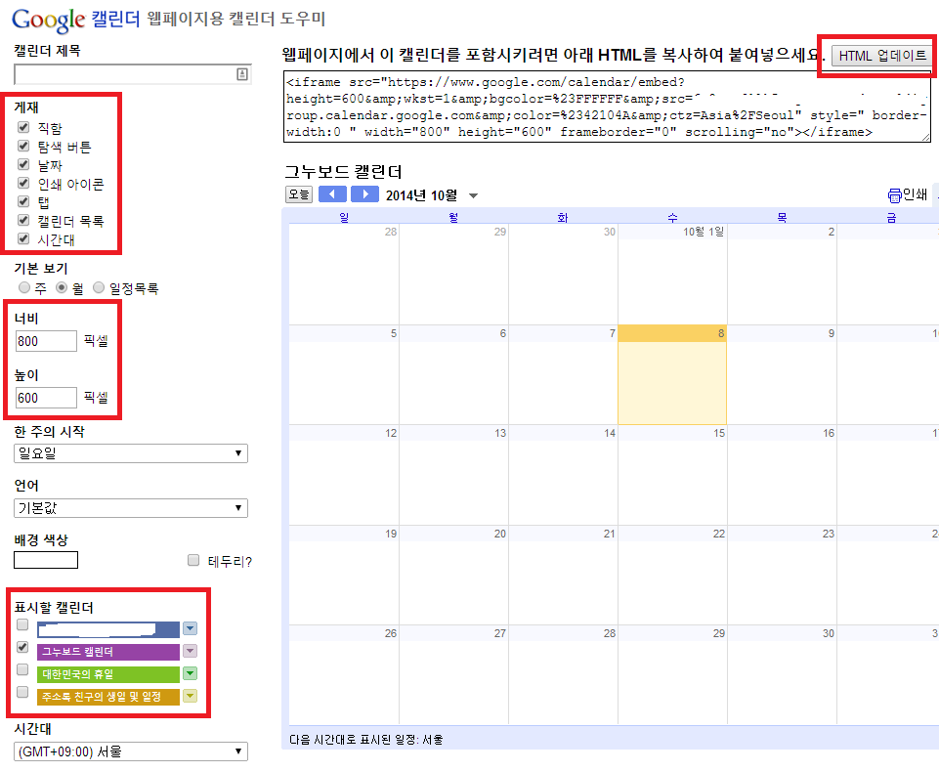Viewport: 939px width, 772px height.
Task: Open color menu arrow for 그누보드 캘린더
Action: pos(191,651)
